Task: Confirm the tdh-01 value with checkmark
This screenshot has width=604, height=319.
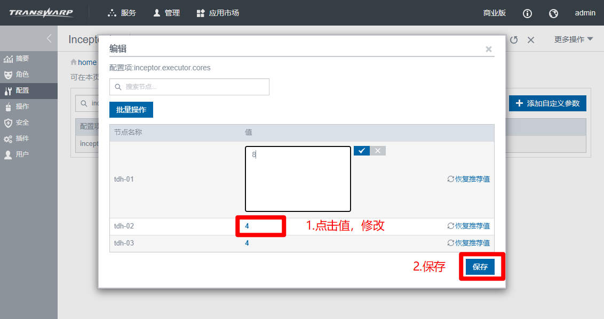Action: 361,151
